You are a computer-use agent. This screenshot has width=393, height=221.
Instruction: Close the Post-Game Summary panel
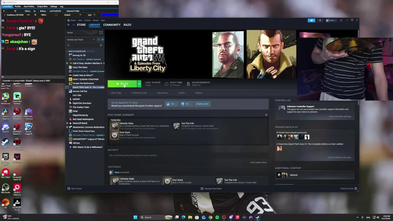click(266, 115)
